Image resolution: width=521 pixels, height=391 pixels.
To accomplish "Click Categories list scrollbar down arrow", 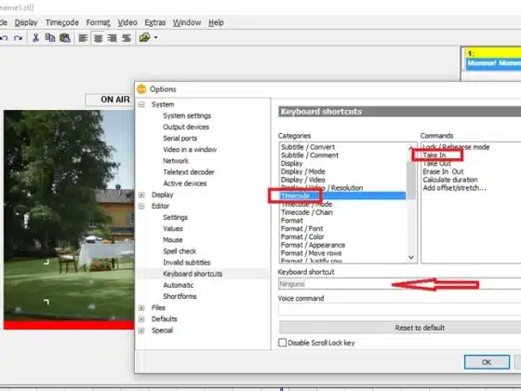I will point(411,257).
